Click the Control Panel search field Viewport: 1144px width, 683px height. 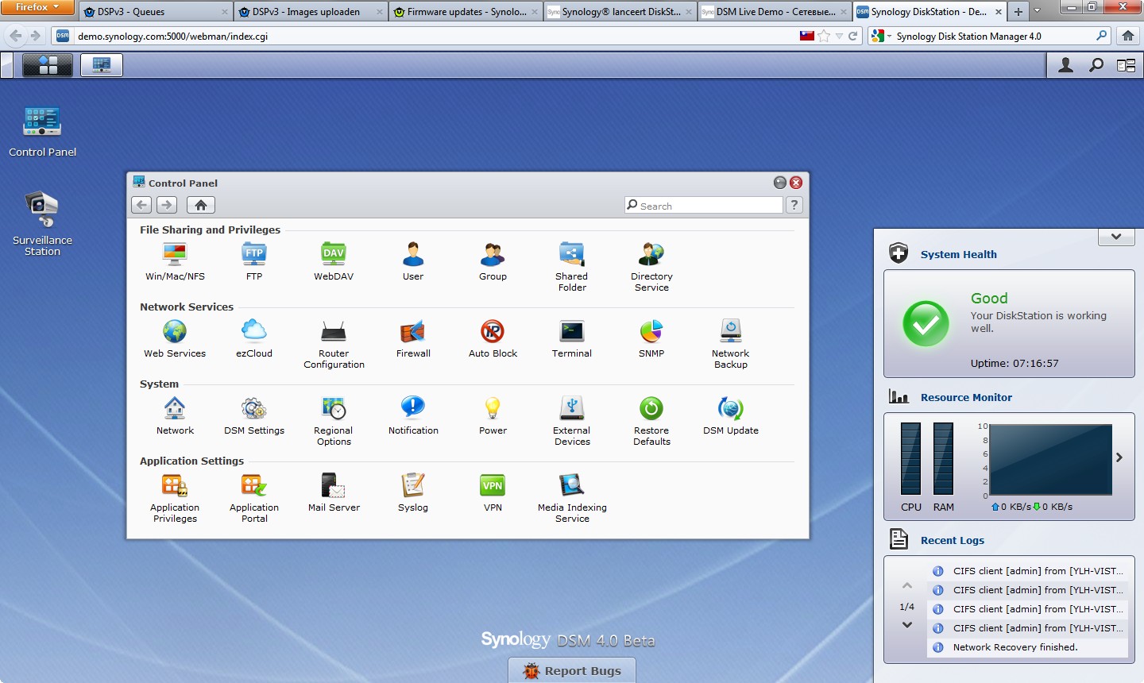pos(704,205)
